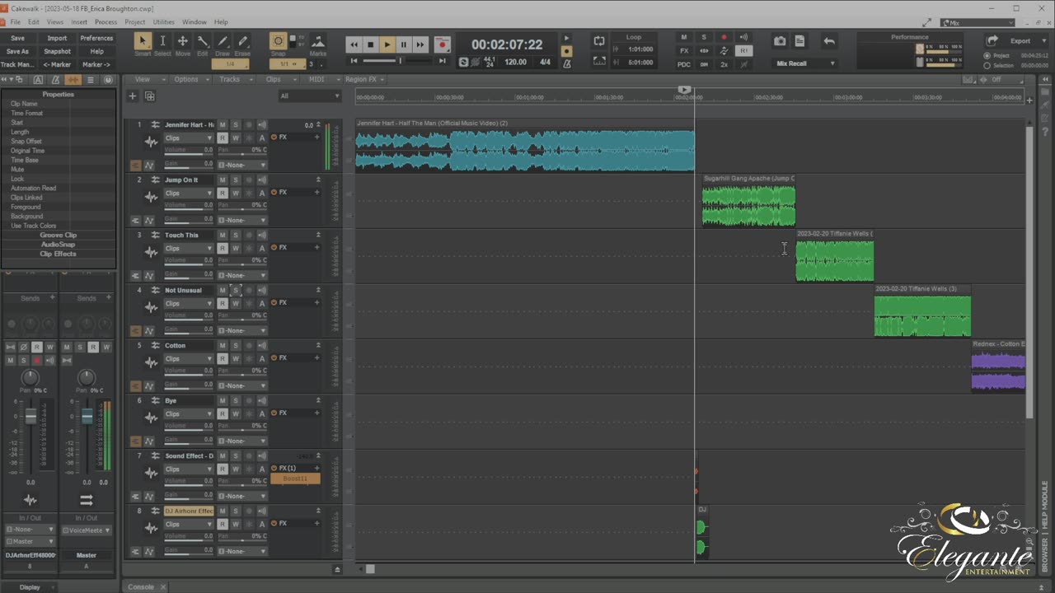This screenshot has width=1055, height=593.
Task: Toggle global FX bypass button
Action: (684, 50)
